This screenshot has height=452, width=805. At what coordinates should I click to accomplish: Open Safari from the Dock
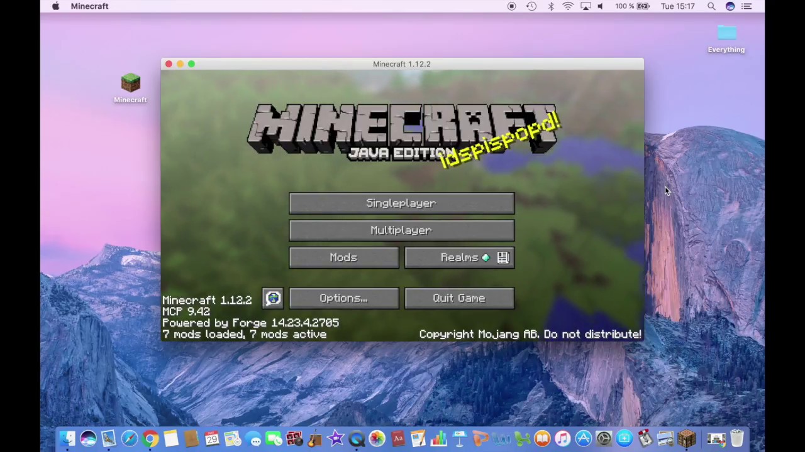point(130,439)
